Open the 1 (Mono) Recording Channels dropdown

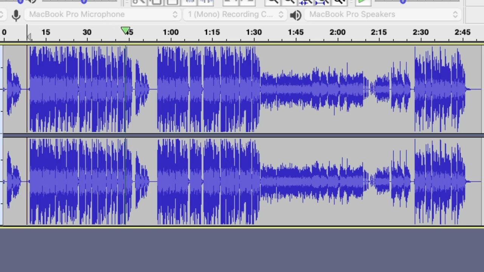click(x=235, y=14)
